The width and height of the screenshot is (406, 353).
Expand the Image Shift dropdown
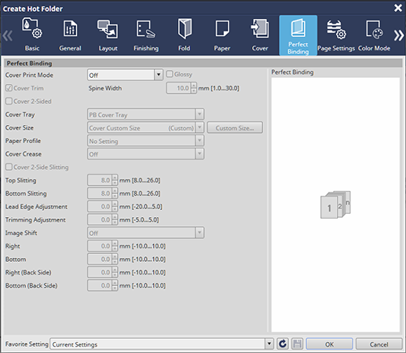[x=145, y=233]
